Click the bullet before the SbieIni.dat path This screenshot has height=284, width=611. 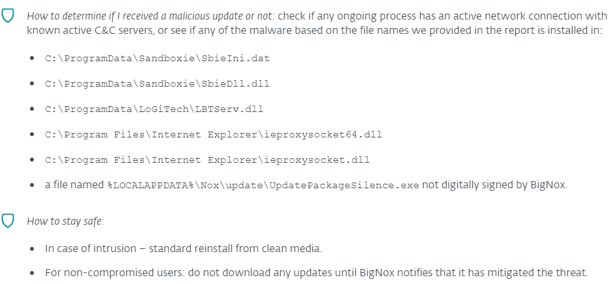33,59
